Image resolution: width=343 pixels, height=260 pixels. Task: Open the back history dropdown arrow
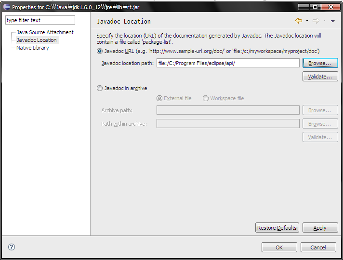coord(307,21)
